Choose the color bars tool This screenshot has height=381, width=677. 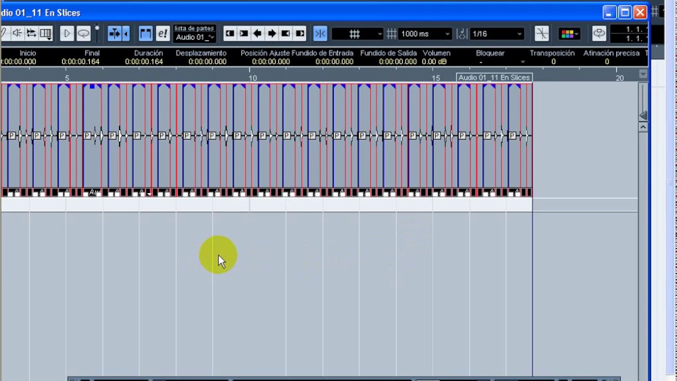tap(45, 33)
